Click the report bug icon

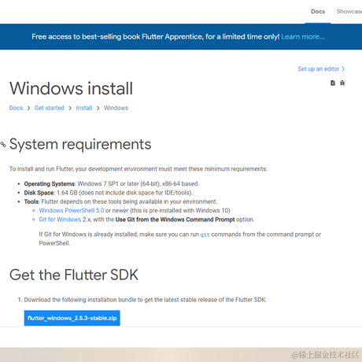click(342, 83)
